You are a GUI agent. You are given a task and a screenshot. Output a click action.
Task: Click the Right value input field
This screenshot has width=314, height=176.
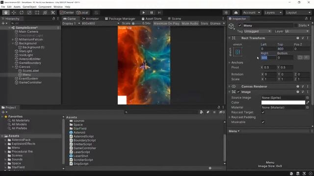tap(268, 58)
